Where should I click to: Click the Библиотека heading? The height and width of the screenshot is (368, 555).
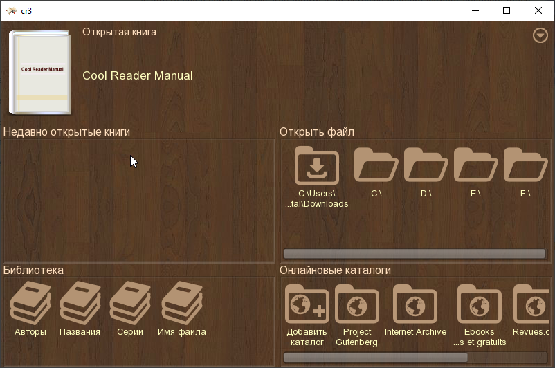[33, 270]
